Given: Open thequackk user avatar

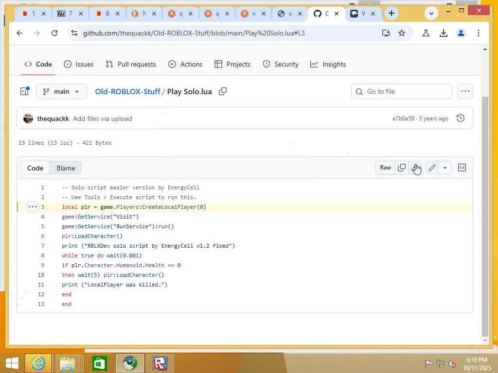Looking at the screenshot, I should click(28, 119).
